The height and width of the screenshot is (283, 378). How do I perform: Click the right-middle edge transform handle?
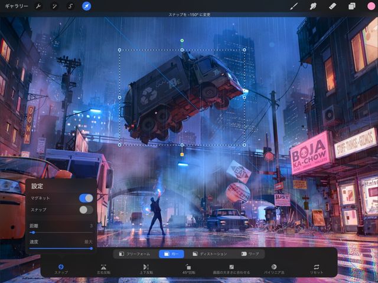coord(245,97)
